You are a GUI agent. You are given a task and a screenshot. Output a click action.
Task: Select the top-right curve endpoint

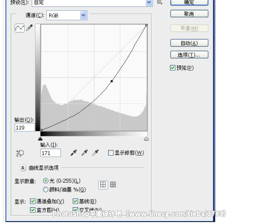pyautogui.click(x=146, y=25)
